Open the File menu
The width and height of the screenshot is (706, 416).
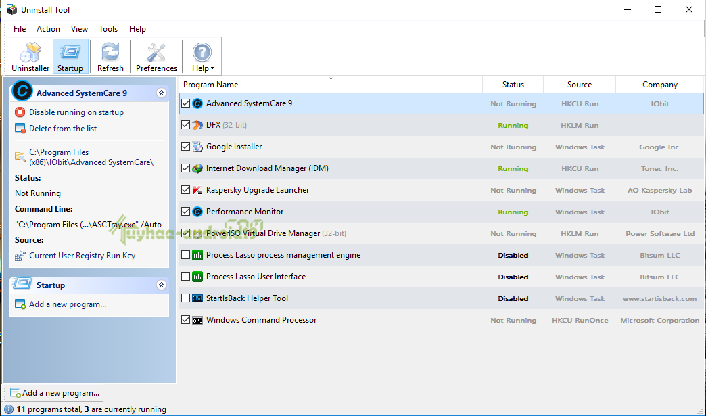pos(20,29)
